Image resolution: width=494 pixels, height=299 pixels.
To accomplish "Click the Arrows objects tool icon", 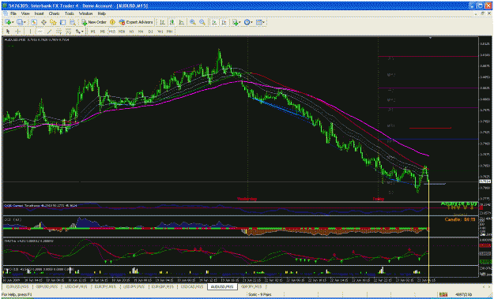I will (77, 32).
